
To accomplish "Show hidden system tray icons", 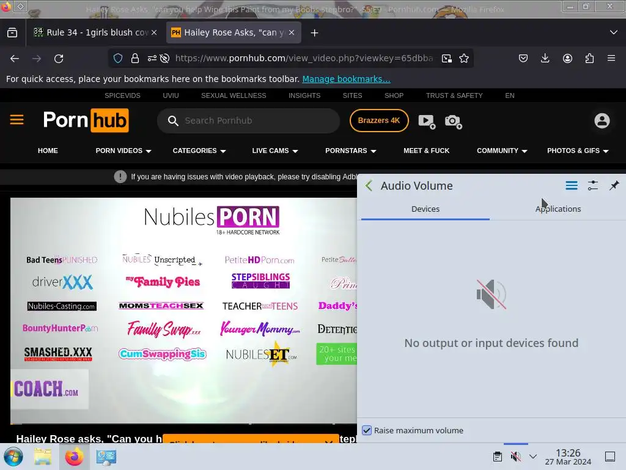I will pos(533,457).
